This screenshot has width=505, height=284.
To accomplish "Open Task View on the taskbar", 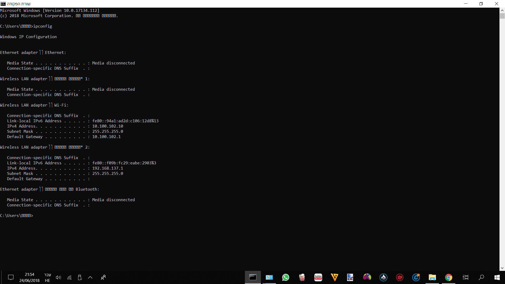I will point(465,277).
